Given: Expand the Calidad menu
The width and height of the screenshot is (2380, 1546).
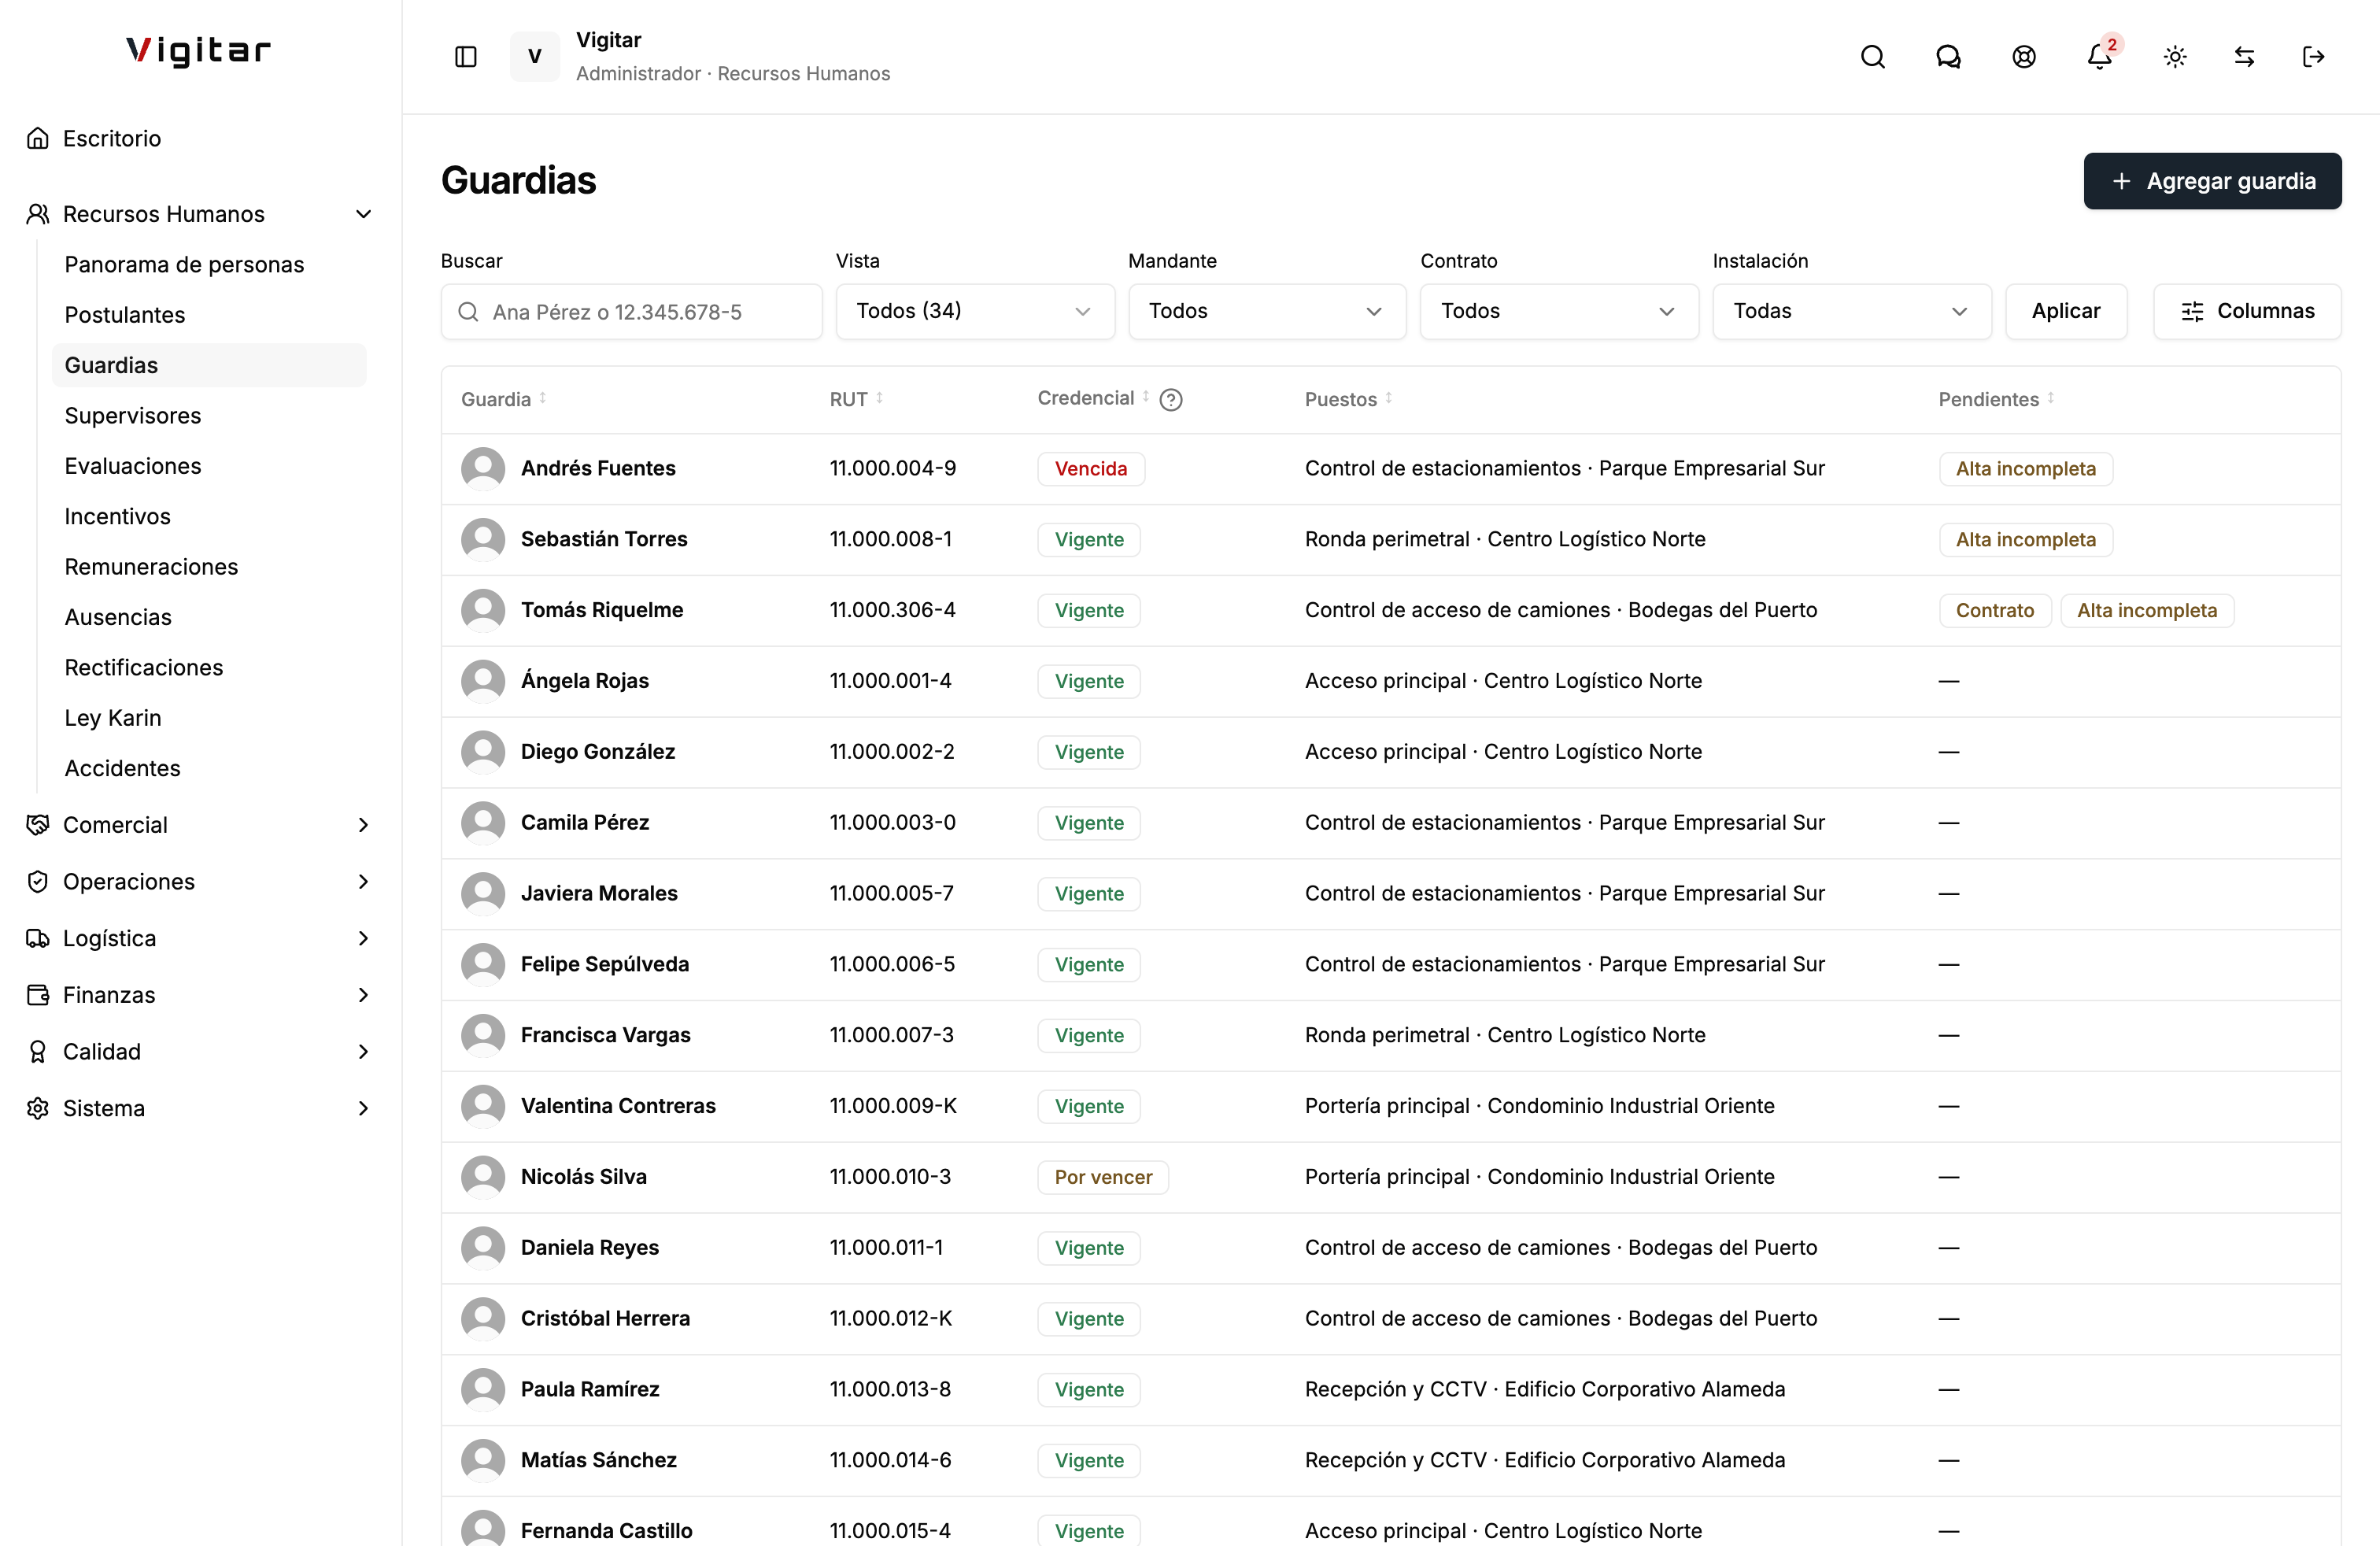Looking at the screenshot, I should (x=200, y=1052).
